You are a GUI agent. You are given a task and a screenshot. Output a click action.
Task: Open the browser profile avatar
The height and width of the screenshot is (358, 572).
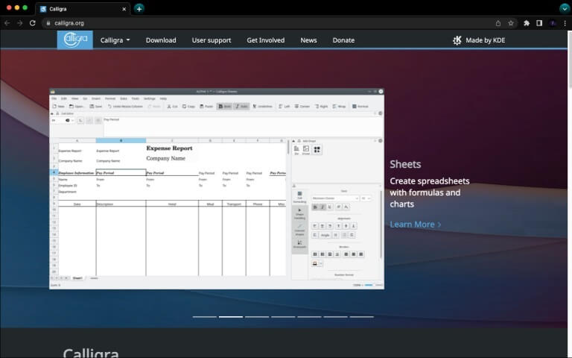pos(553,23)
